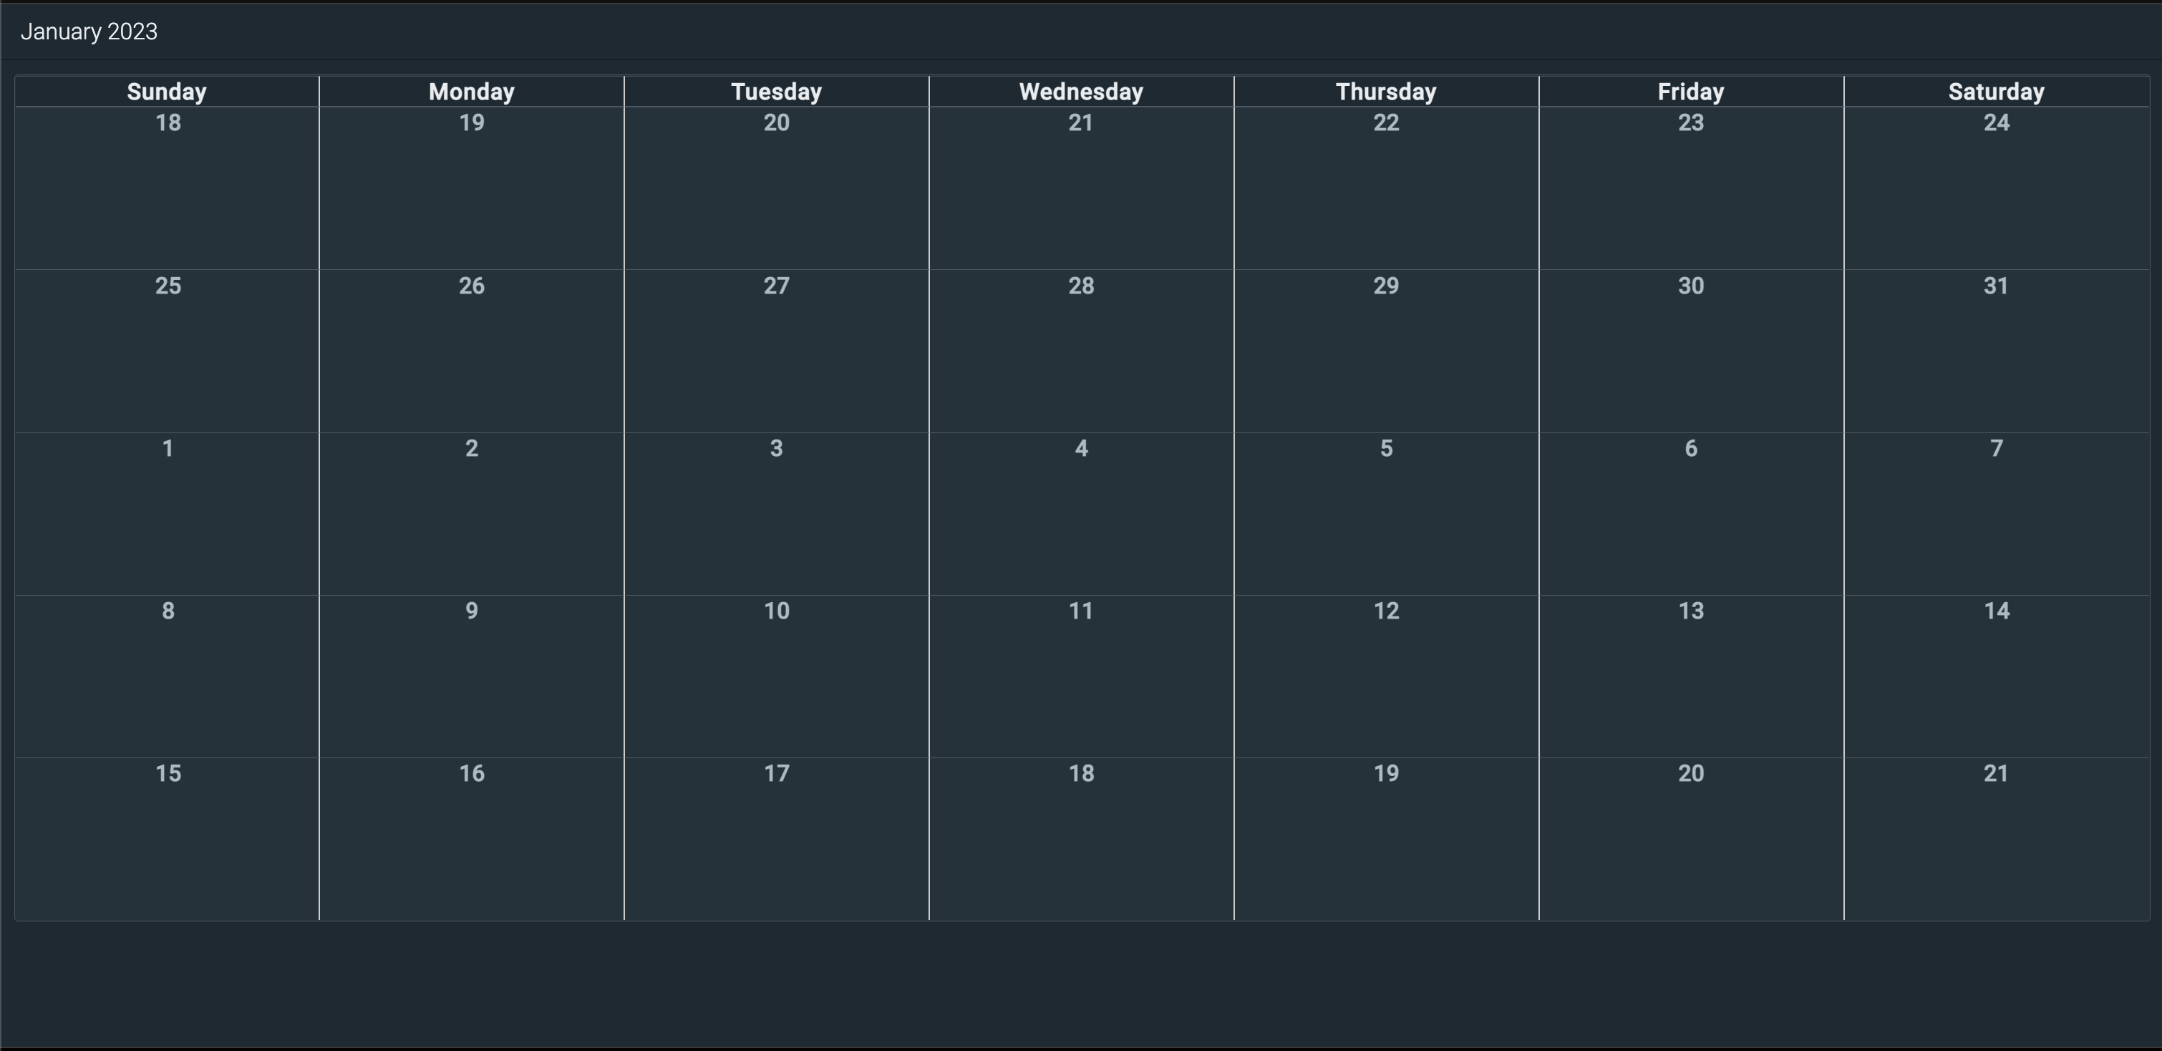This screenshot has width=2162, height=1051.
Task: Click day 16 in the Monday column
Action: pyautogui.click(x=472, y=773)
